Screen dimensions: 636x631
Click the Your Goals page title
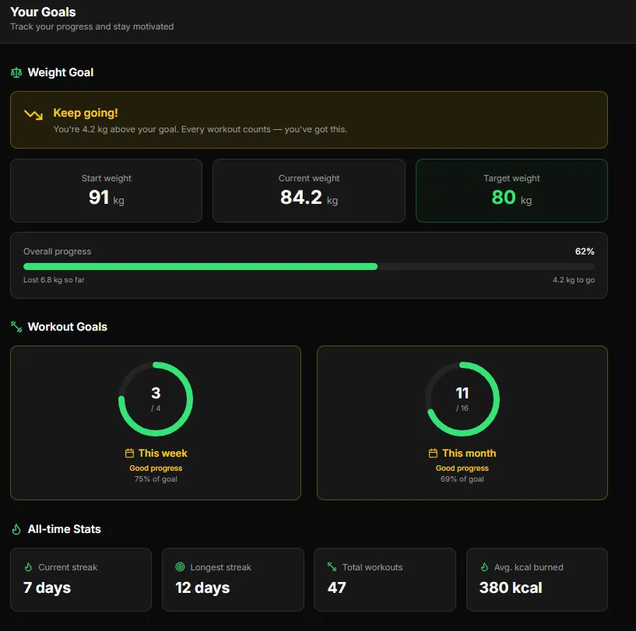point(43,12)
